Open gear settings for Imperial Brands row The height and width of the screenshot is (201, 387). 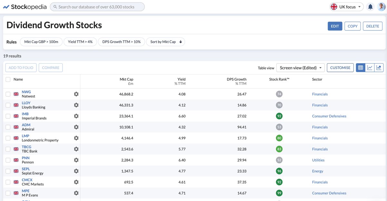(x=76, y=116)
